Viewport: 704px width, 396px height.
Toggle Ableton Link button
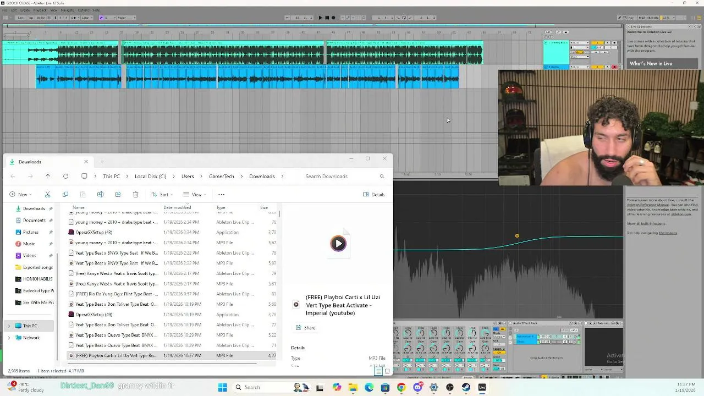point(20,18)
